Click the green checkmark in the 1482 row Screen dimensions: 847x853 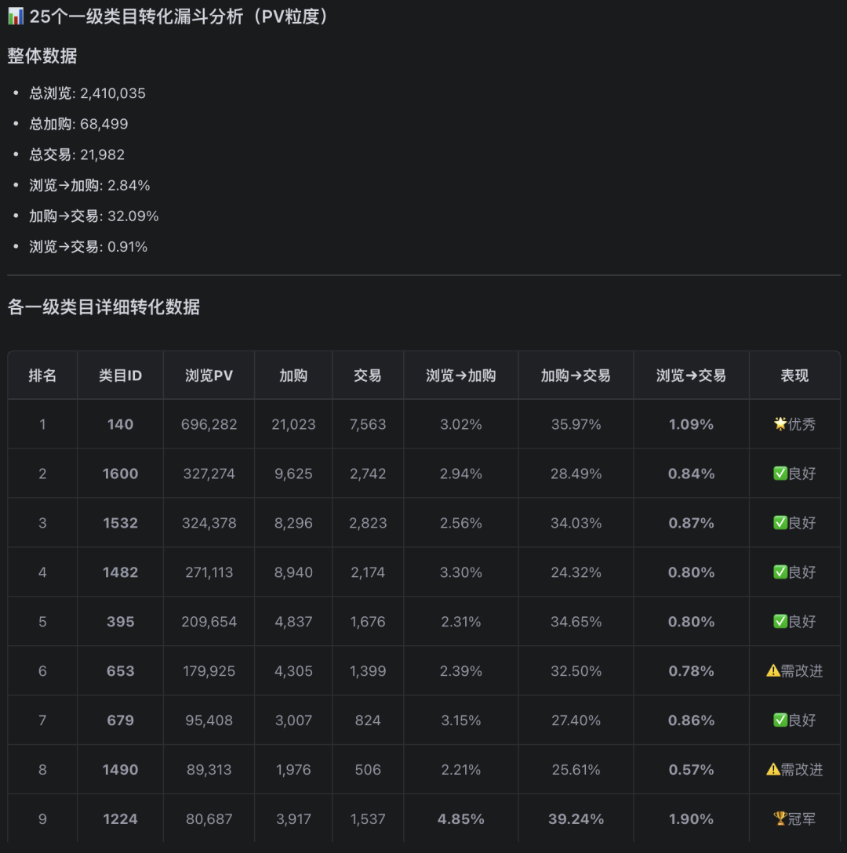tap(780, 572)
